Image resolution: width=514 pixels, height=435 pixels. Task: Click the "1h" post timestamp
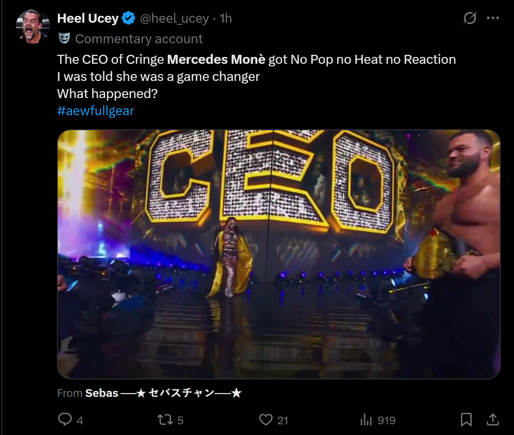coord(226,18)
